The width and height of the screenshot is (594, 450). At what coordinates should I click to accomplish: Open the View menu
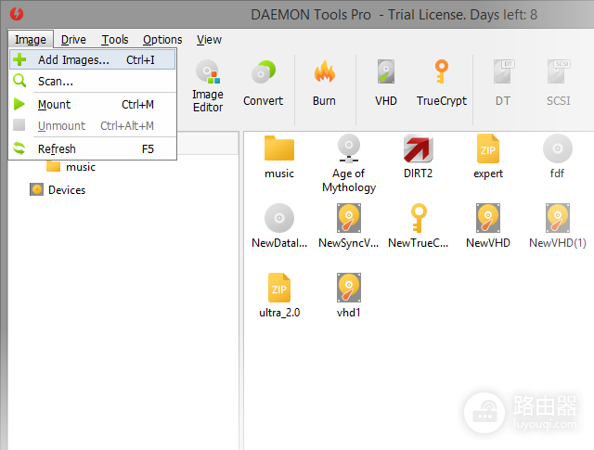pyautogui.click(x=209, y=39)
